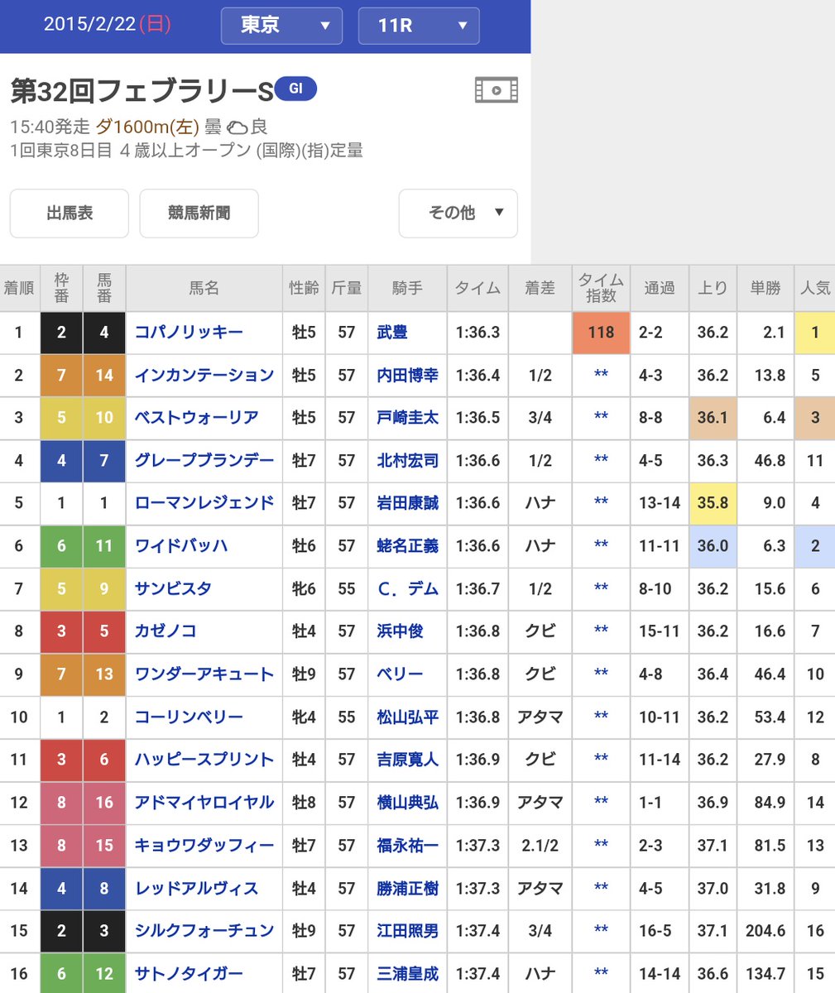This screenshot has width=835, height=993.
Task: Open horse ベストウォーリア link
Action: [197, 418]
